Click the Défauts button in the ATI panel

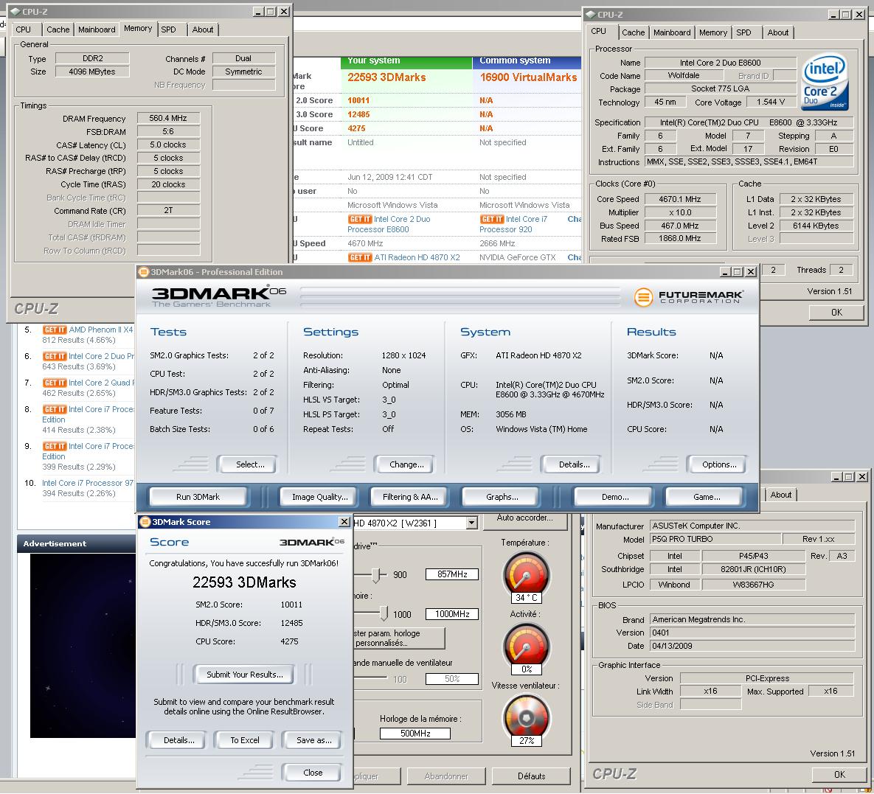tap(531, 776)
